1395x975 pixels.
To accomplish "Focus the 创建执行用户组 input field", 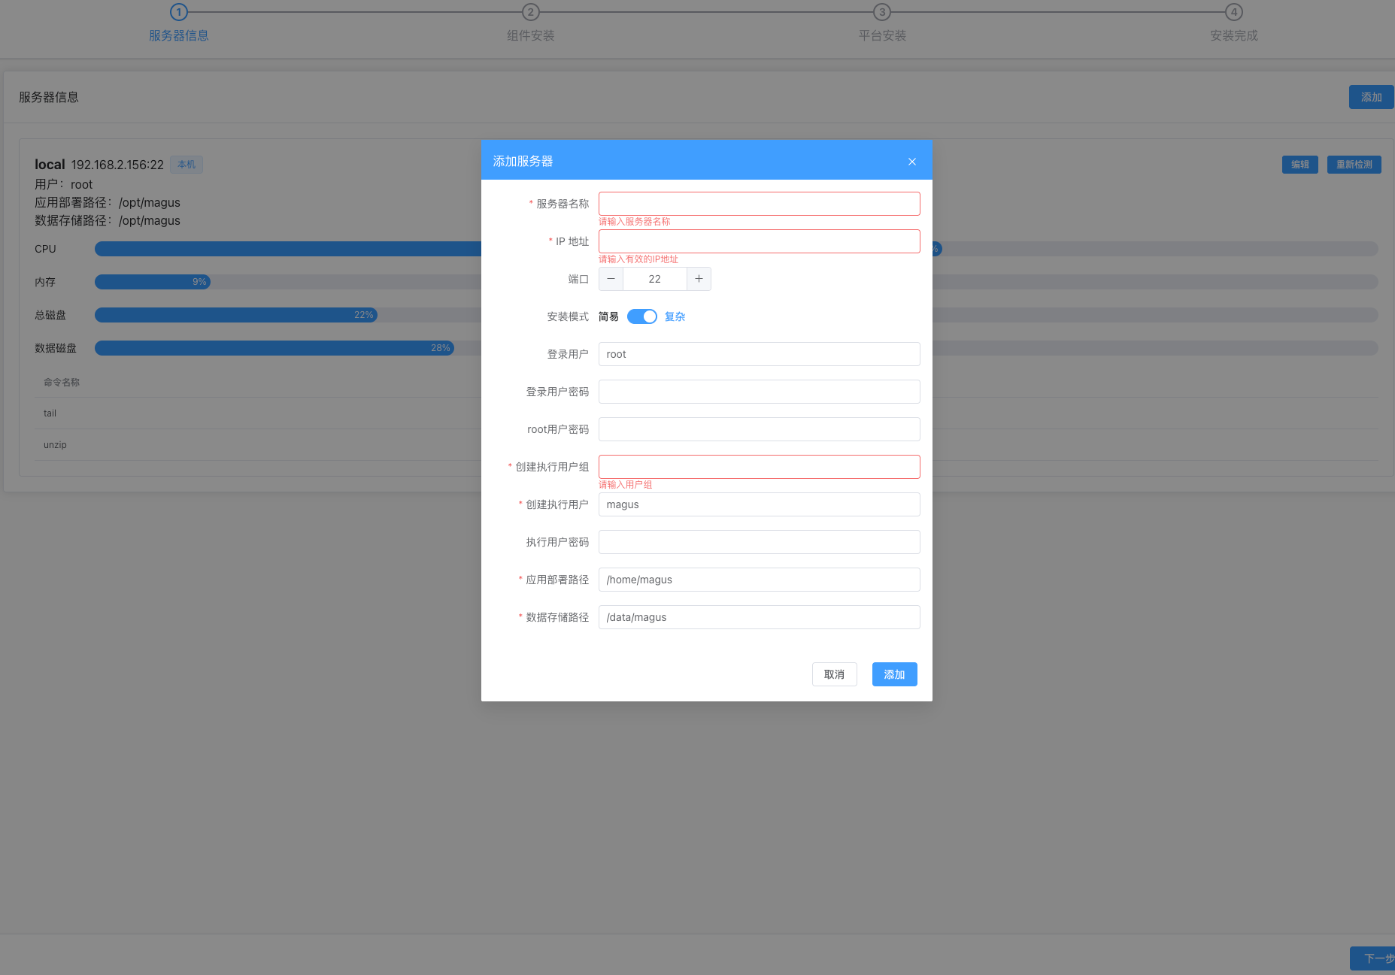I will coord(759,467).
